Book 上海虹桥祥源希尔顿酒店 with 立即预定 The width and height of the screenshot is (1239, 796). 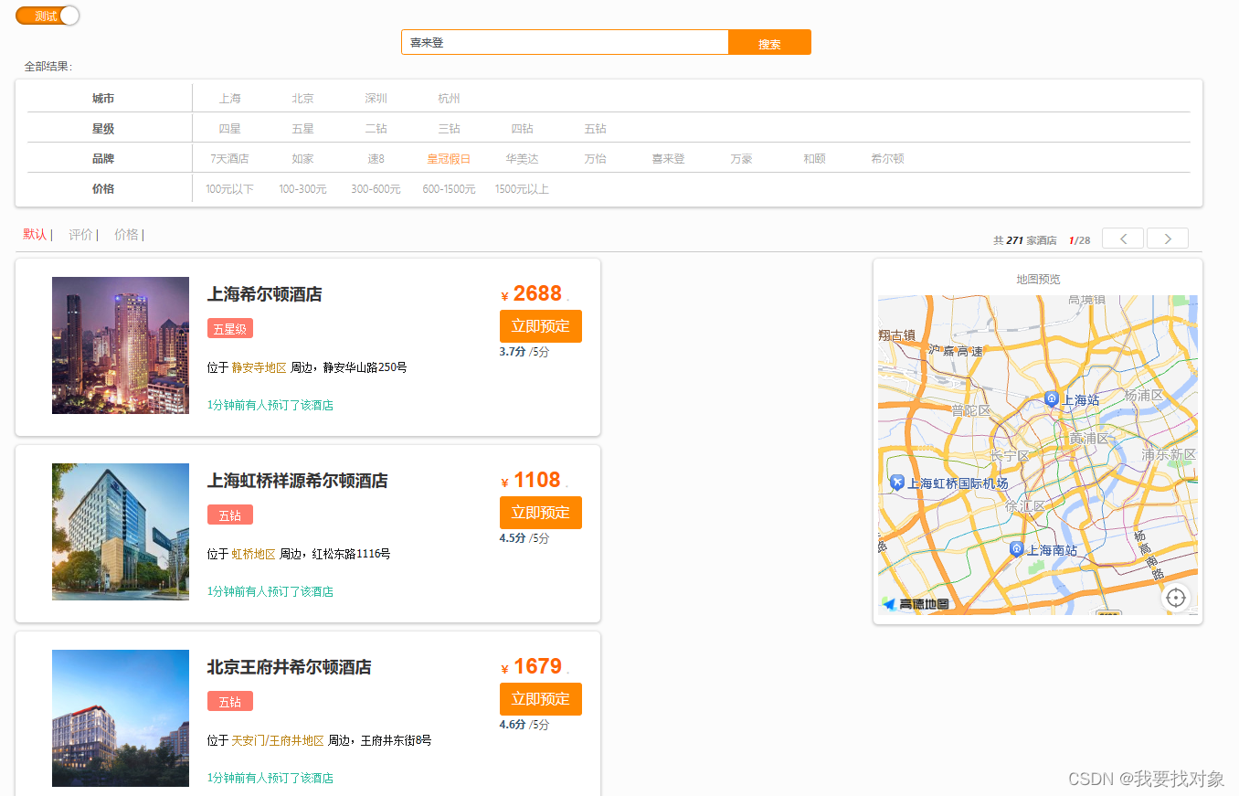[x=541, y=513]
